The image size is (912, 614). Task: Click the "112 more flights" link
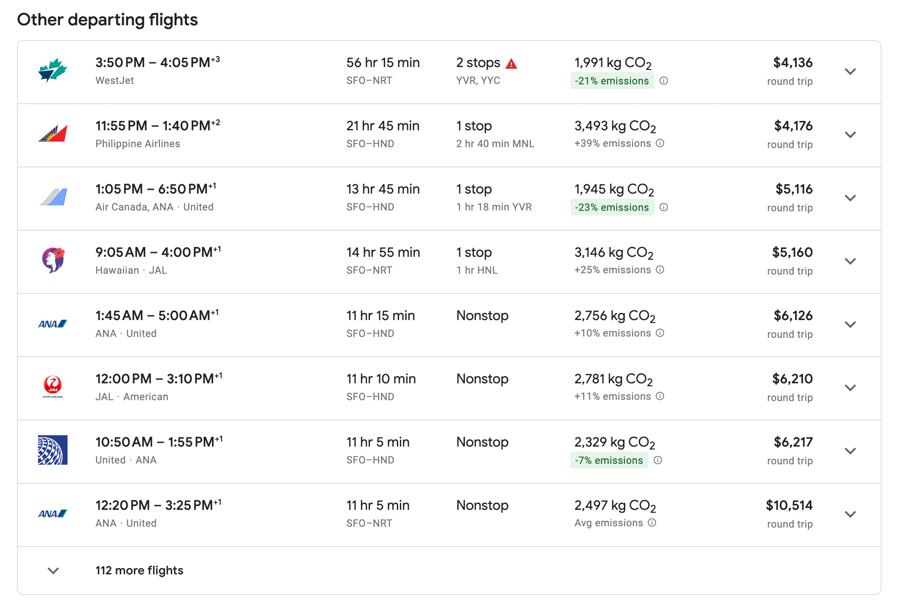pyautogui.click(x=139, y=571)
